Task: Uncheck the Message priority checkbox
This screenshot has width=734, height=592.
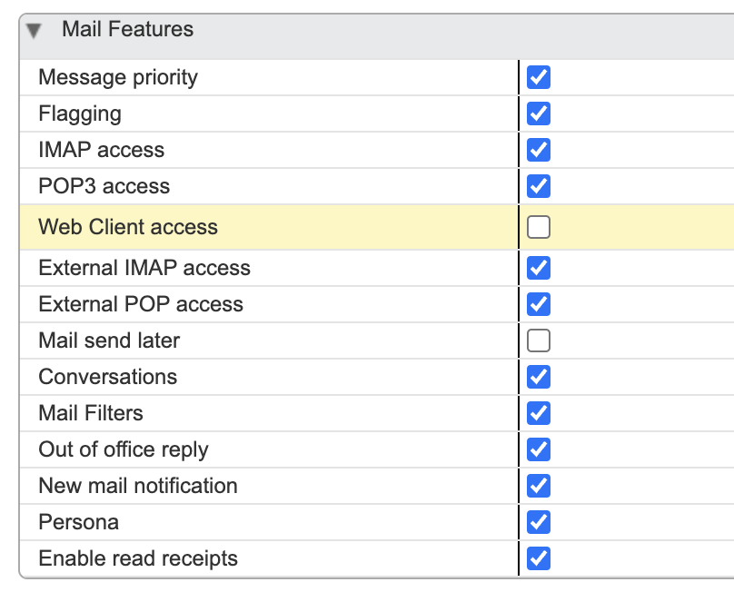Action: pos(539,77)
